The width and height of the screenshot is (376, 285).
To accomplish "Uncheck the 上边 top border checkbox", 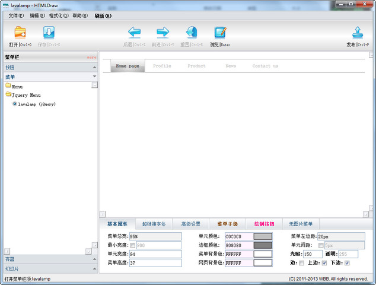I will pyautogui.click(x=324, y=263).
